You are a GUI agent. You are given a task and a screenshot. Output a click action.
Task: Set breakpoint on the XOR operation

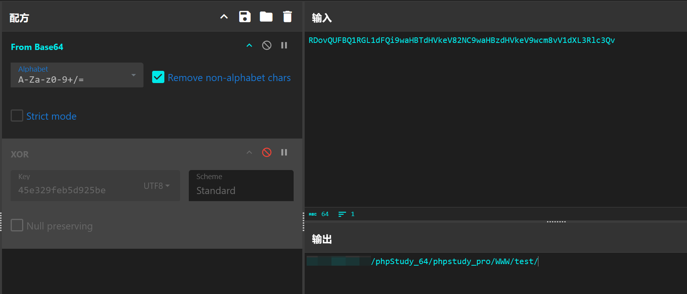(284, 152)
